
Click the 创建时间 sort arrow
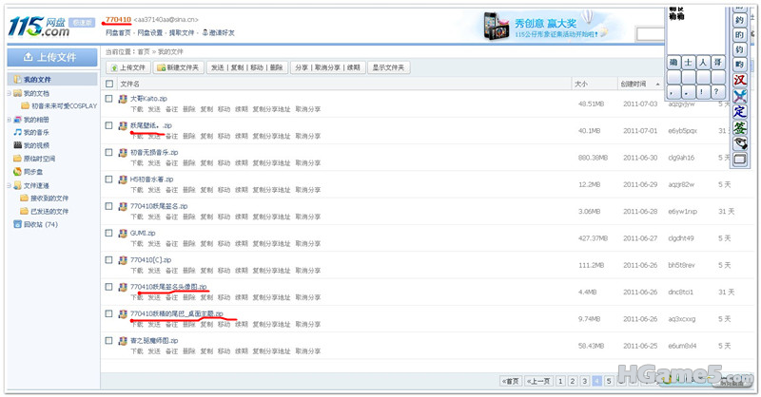tap(657, 85)
